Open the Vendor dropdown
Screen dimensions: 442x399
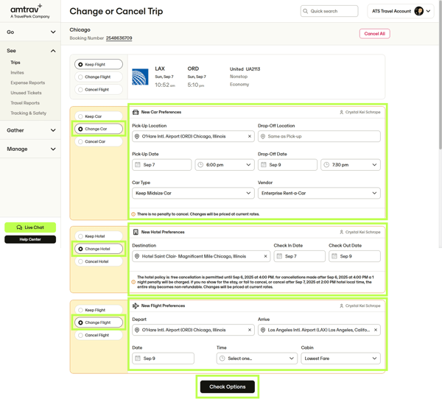[319, 193]
